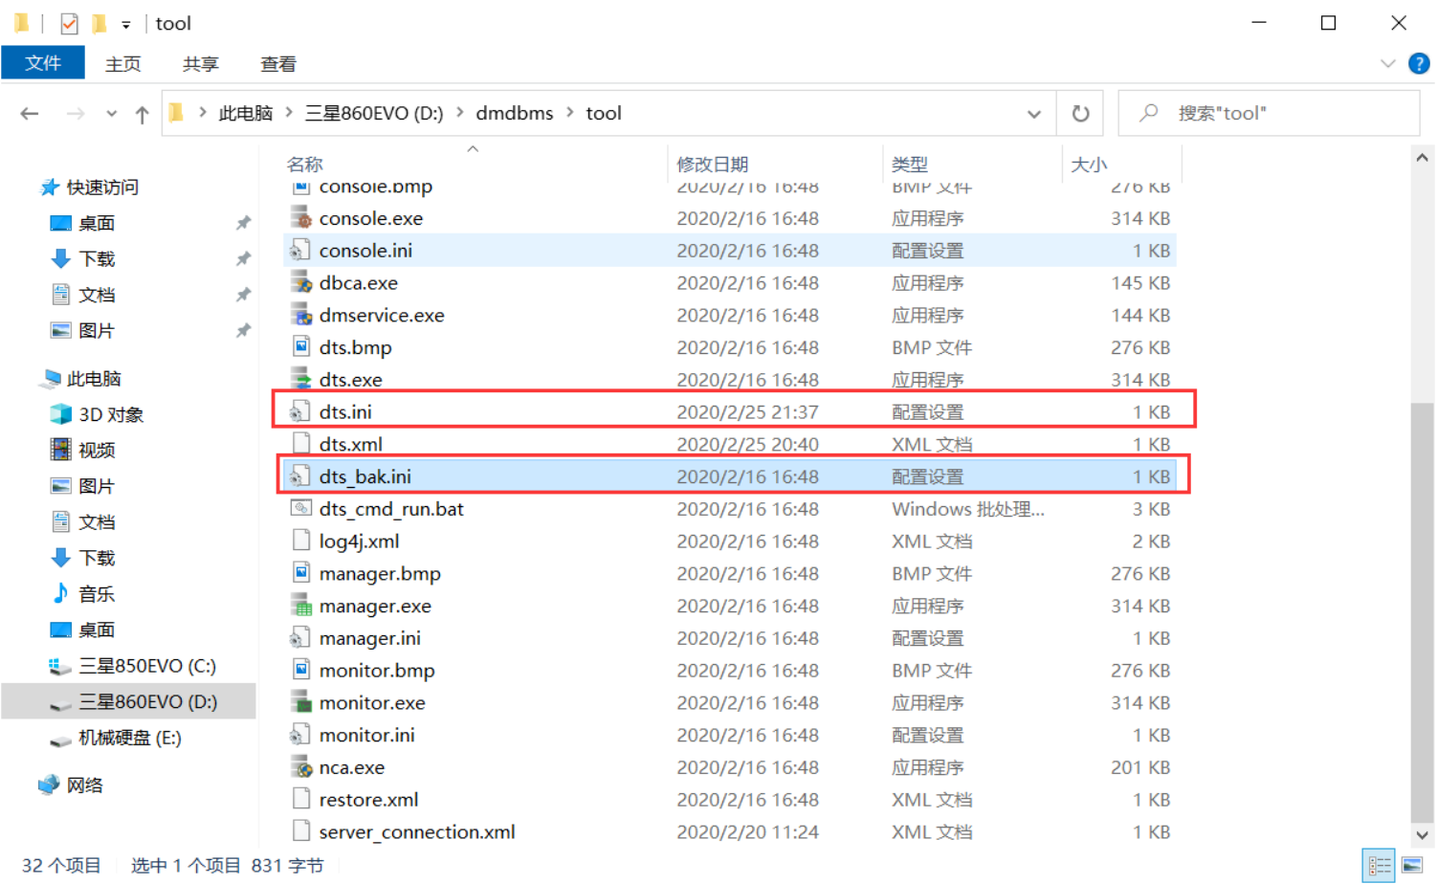Open the address bar history dropdown

(x=1033, y=113)
